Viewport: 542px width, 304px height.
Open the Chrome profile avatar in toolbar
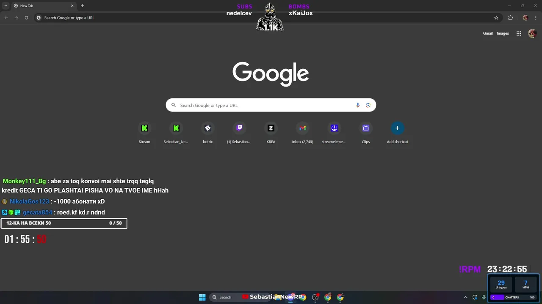pos(525,18)
